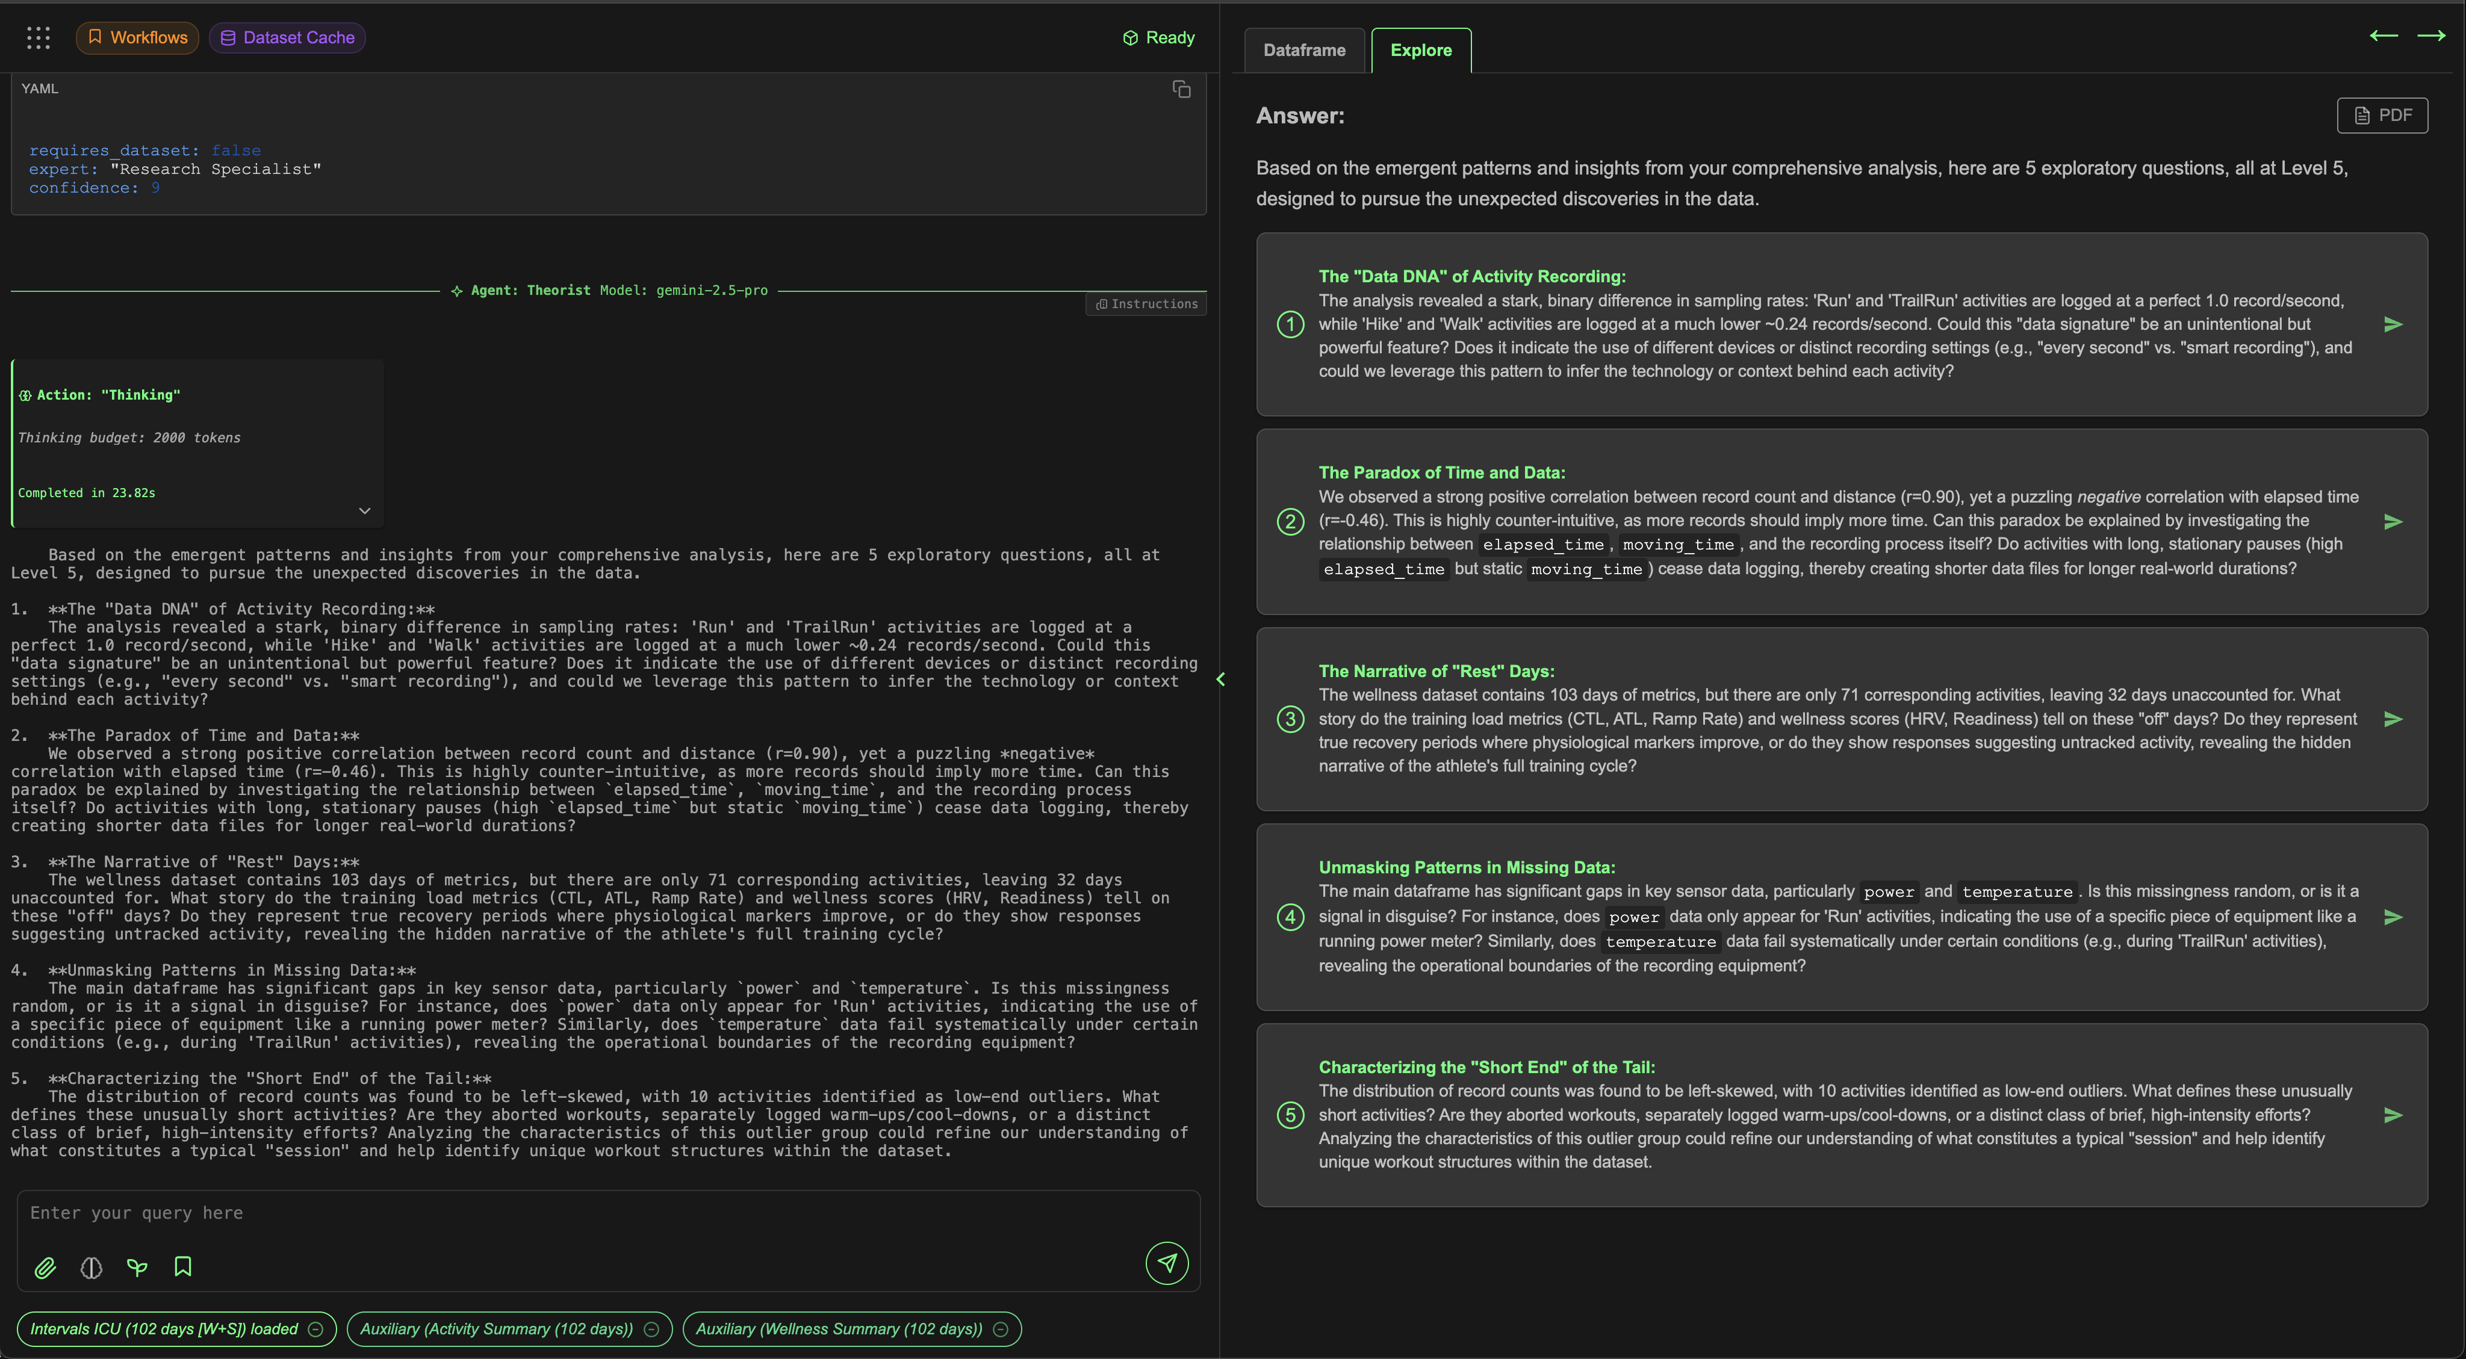
Task: Send question 1 using its green arrow
Action: (2394, 324)
